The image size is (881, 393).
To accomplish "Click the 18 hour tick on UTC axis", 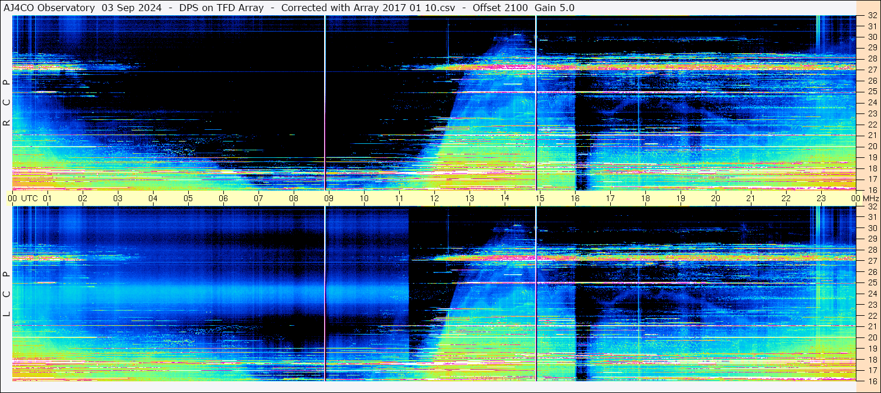I will (x=645, y=198).
